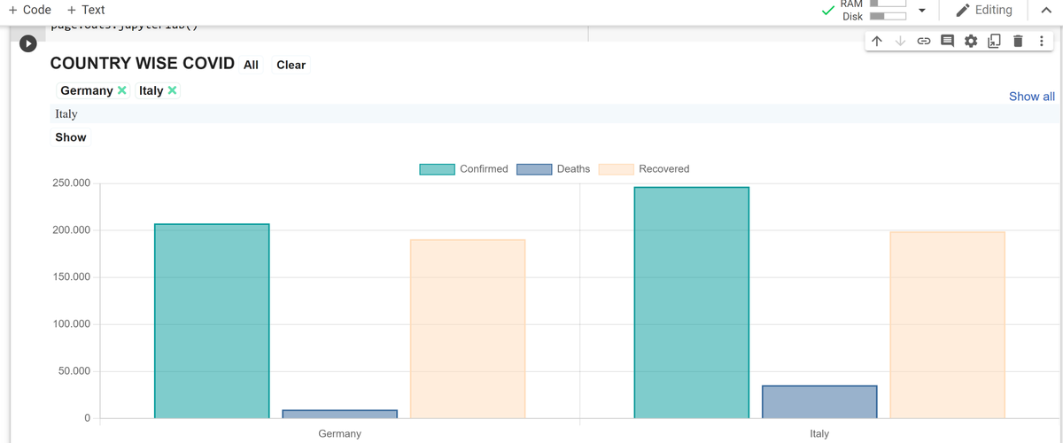Click the RAM usage bar
The width and height of the screenshot is (1063, 443).
(x=888, y=4)
